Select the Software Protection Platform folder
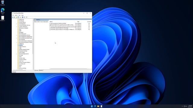Screen dimensions: 193x108 click(24, 62)
